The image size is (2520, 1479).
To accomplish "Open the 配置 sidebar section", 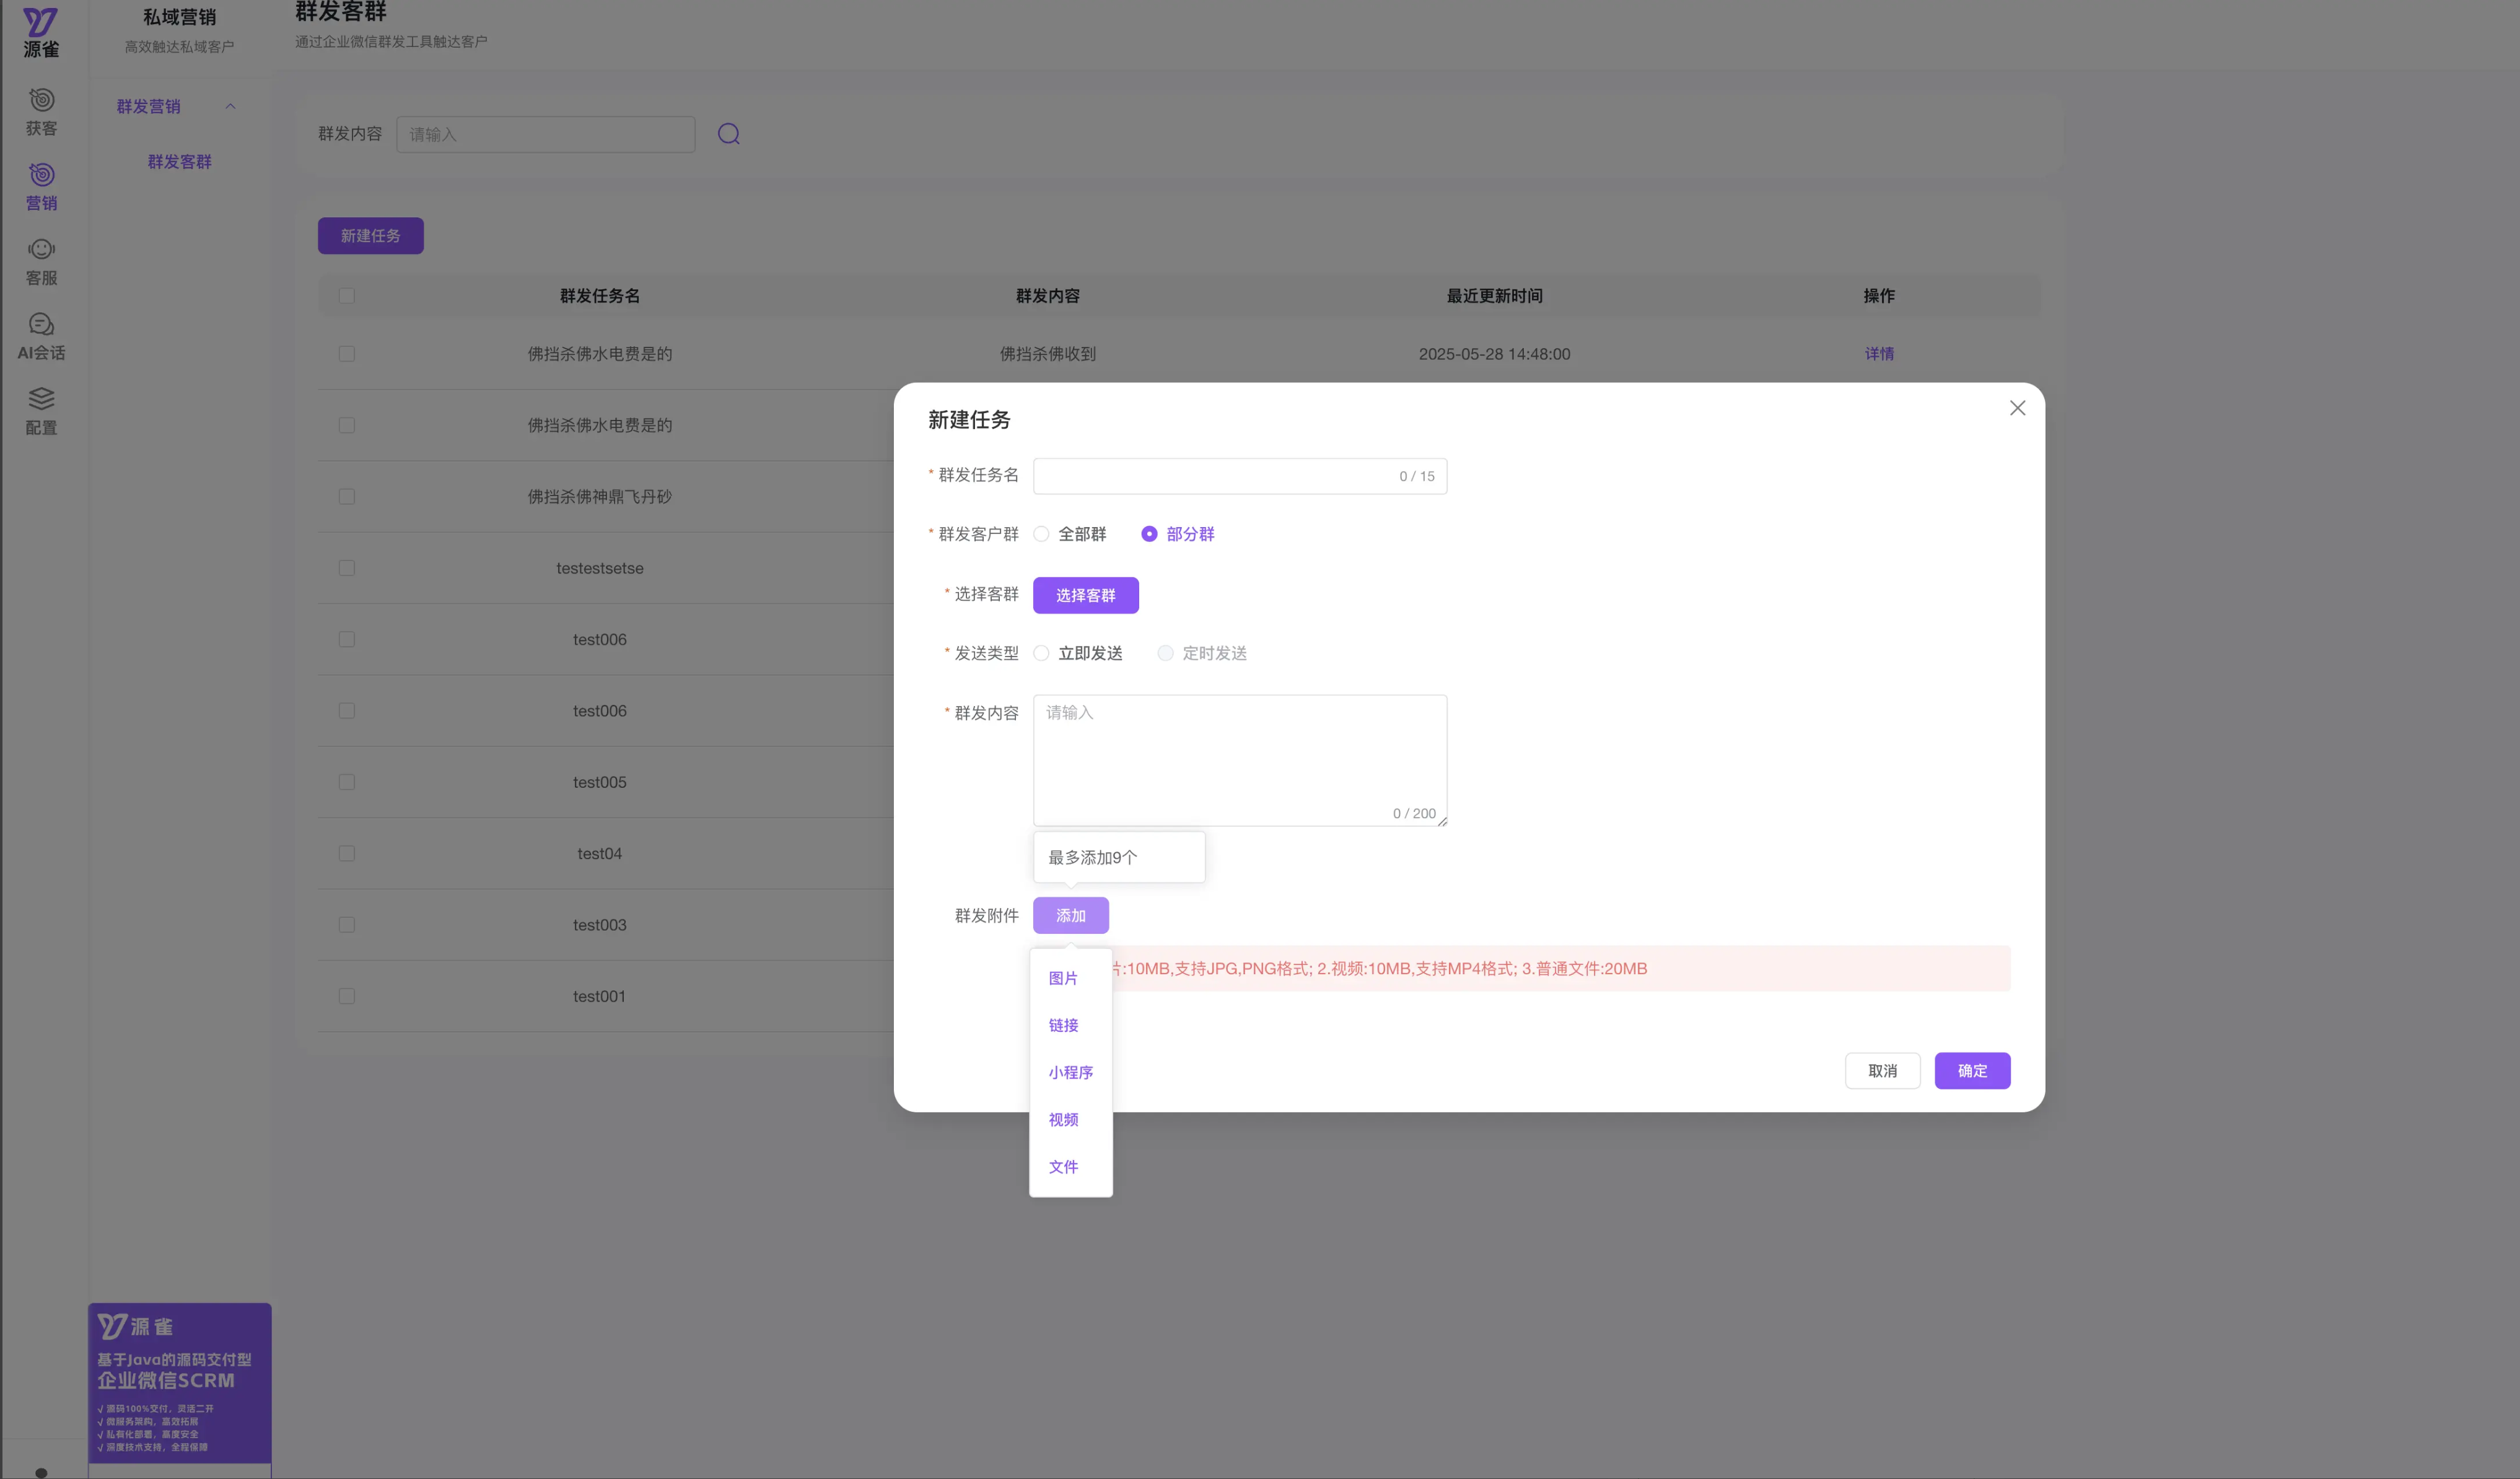I will click(x=41, y=411).
